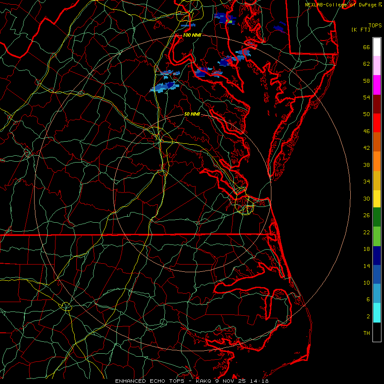Click the '50 NMI' range ring label
384x384 pixels.
click(192, 114)
